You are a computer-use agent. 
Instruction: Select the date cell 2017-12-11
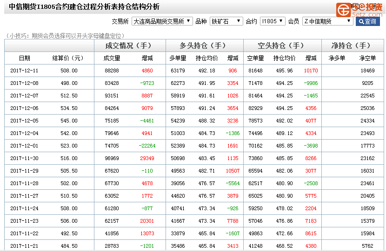point(24,71)
